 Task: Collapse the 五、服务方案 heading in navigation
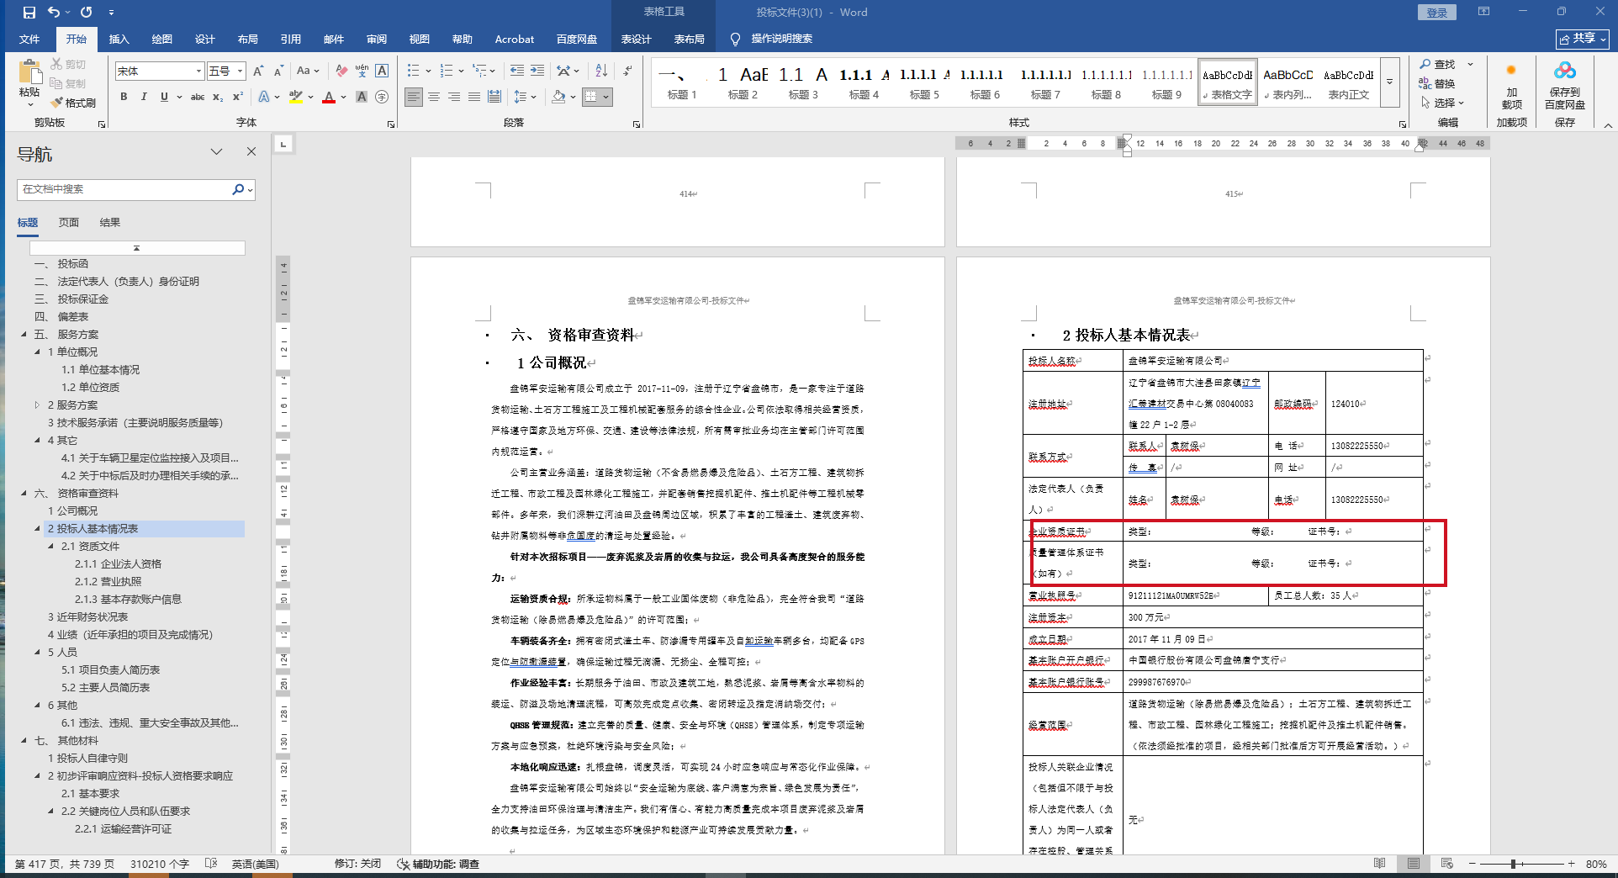click(24, 335)
